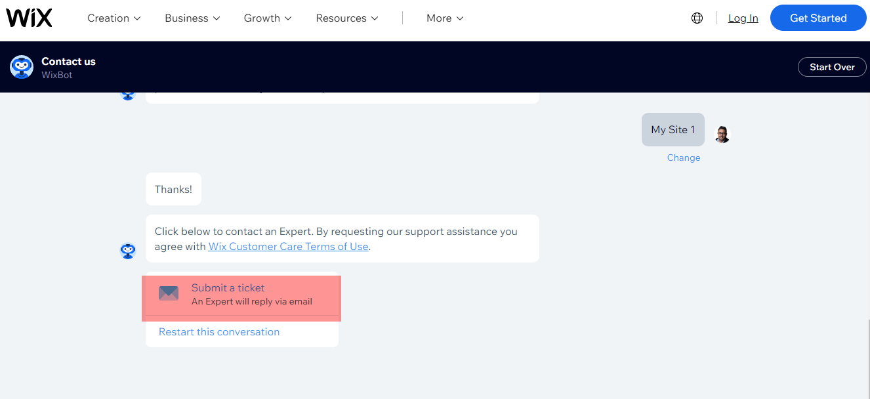
Task: Open the More menu
Action: click(444, 18)
